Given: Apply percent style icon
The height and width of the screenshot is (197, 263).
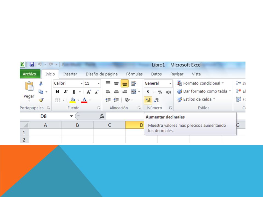Looking at the screenshot, I should 160,92.
